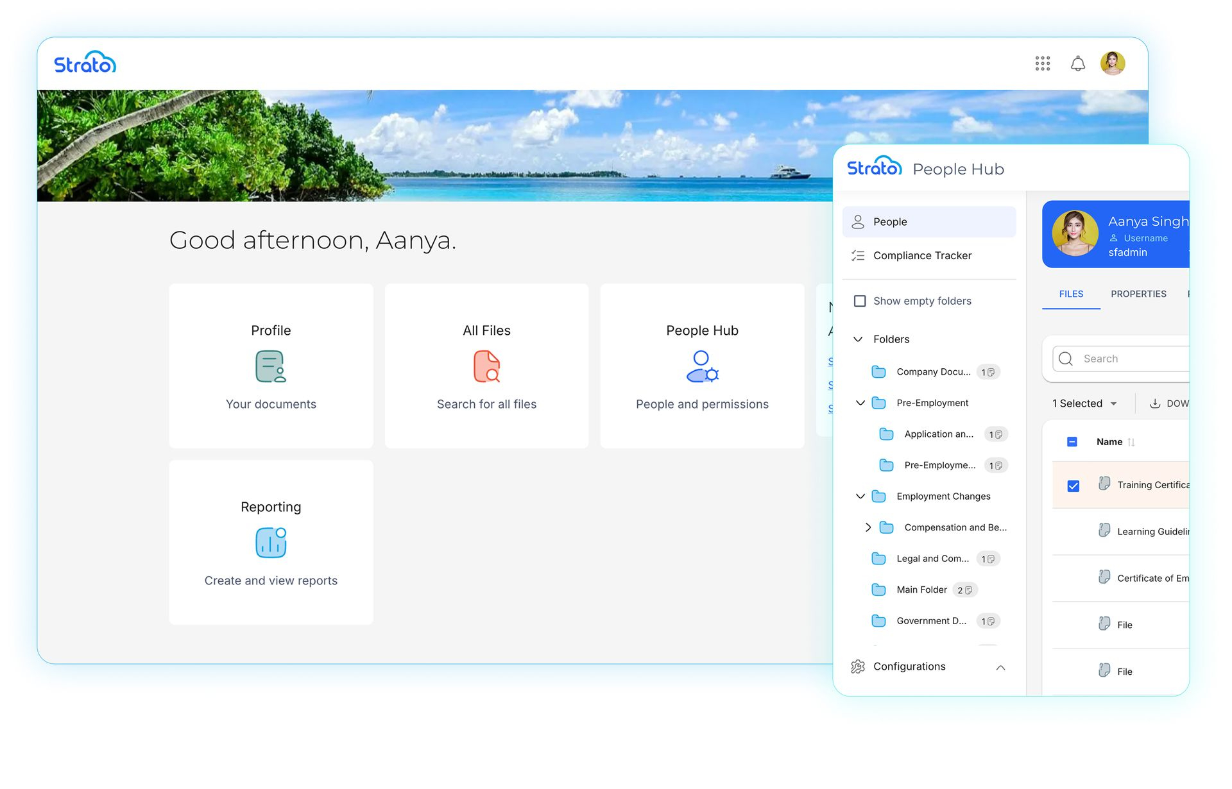The image size is (1232, 789).
Task: Click the All Files search icon
Action: pyautogui.click(x=486, y=366)
